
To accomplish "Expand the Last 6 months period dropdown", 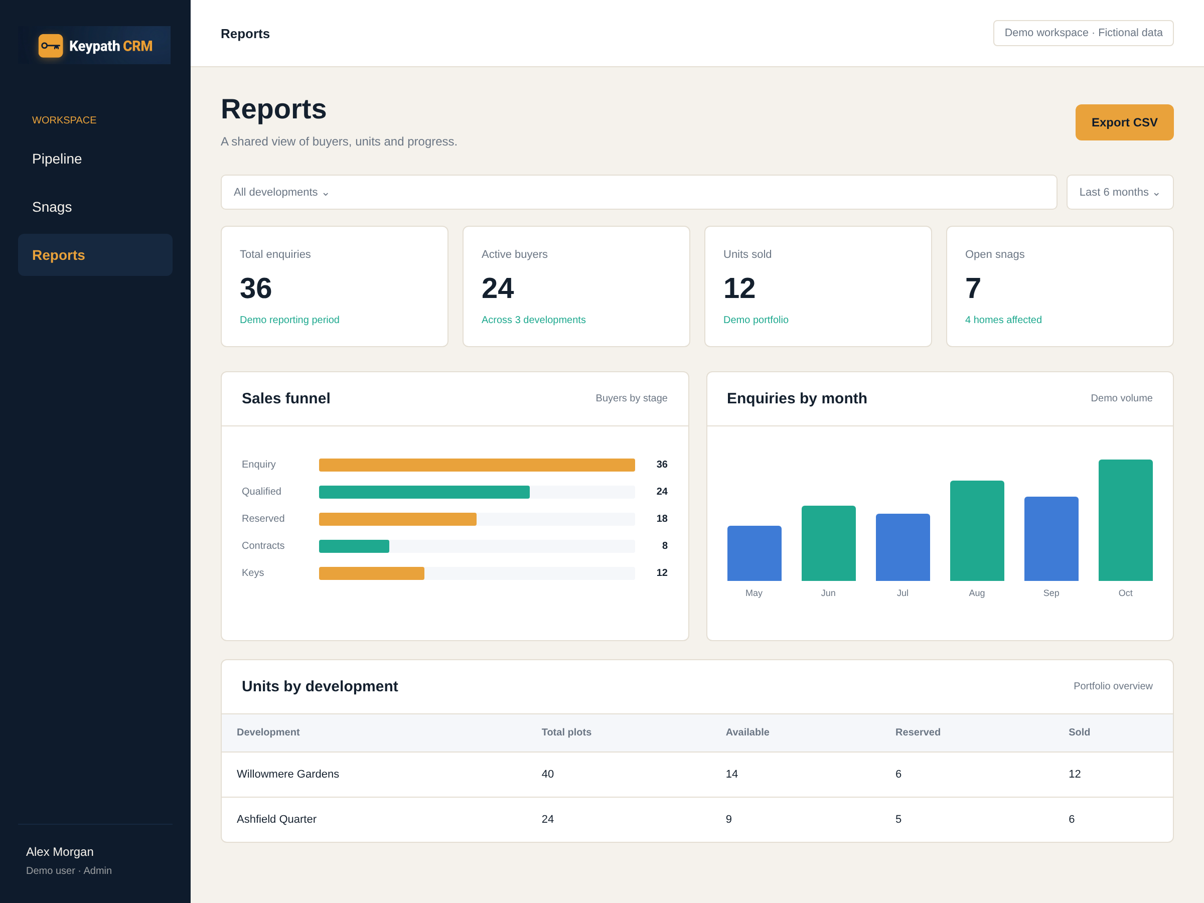I will pyautogui.click(x=1120, y=192).
